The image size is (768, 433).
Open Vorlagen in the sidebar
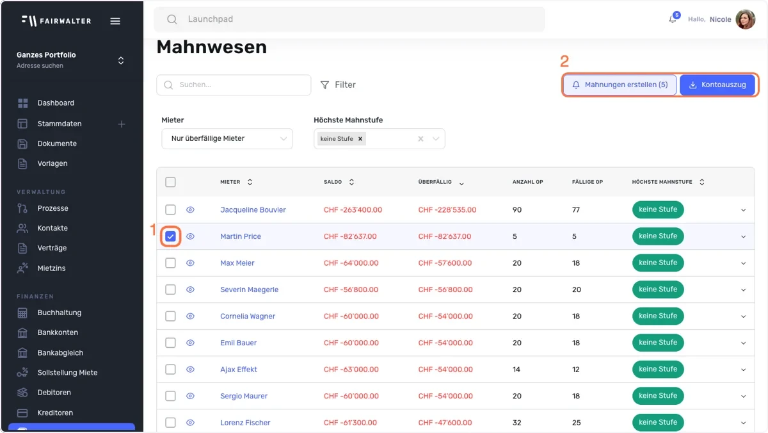coord(52,163)
